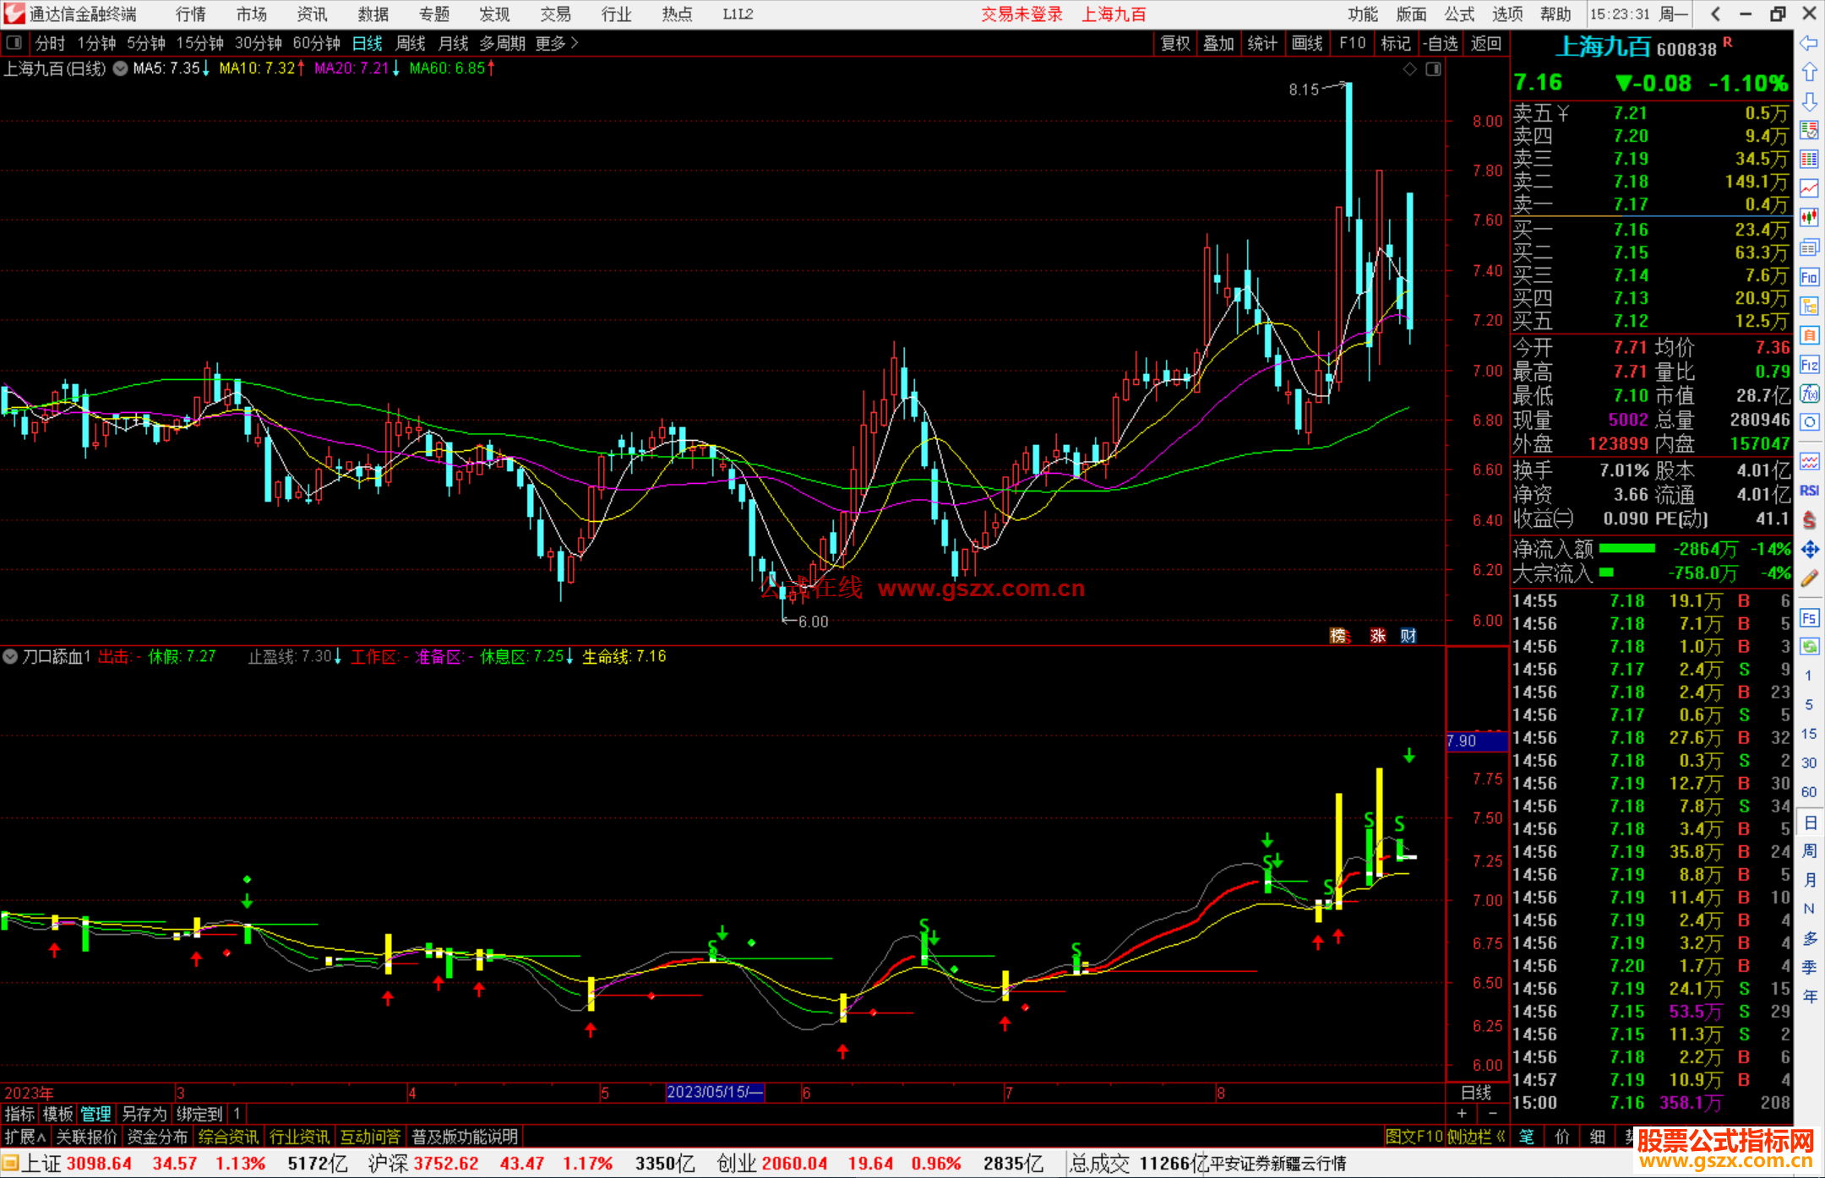Zoom out the chart with minus button
The width and height of the screenshot is (1825, 1178).
[x=1493, y=1114]
